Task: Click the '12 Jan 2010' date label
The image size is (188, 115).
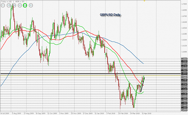Action: click(x=99, y=113)
